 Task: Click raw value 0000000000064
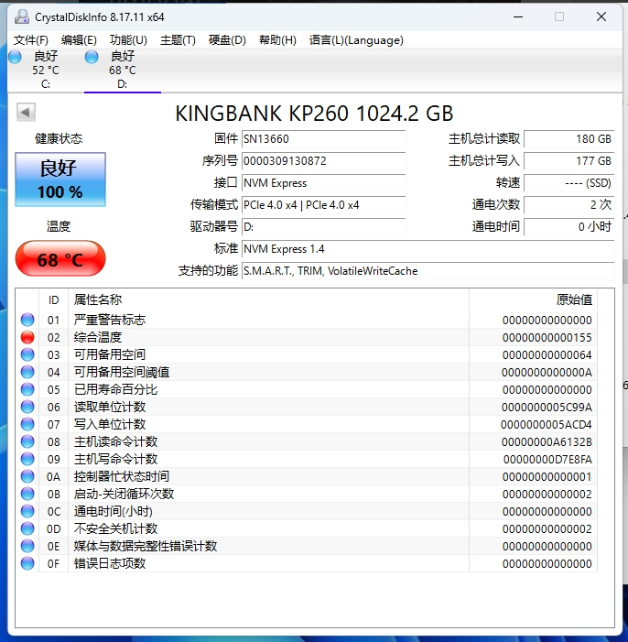pyautogui.click(x=547, y=354)
